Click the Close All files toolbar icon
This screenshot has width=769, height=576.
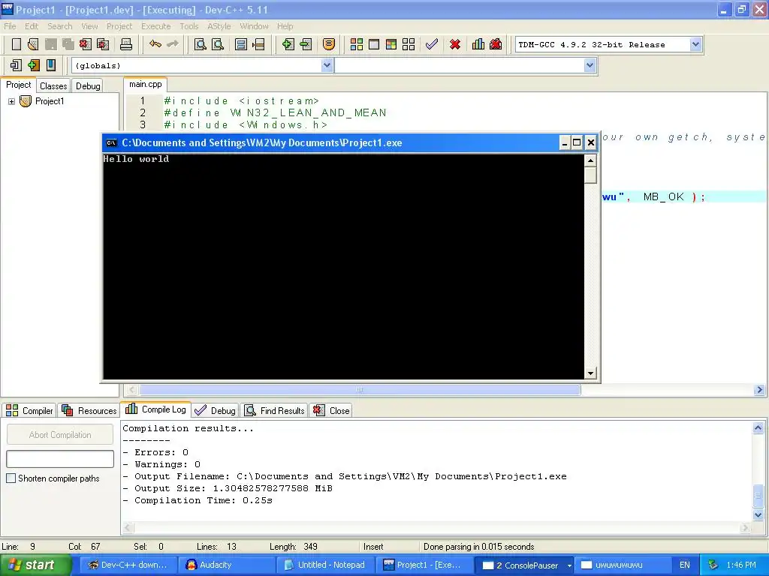(x=103, y=44)
